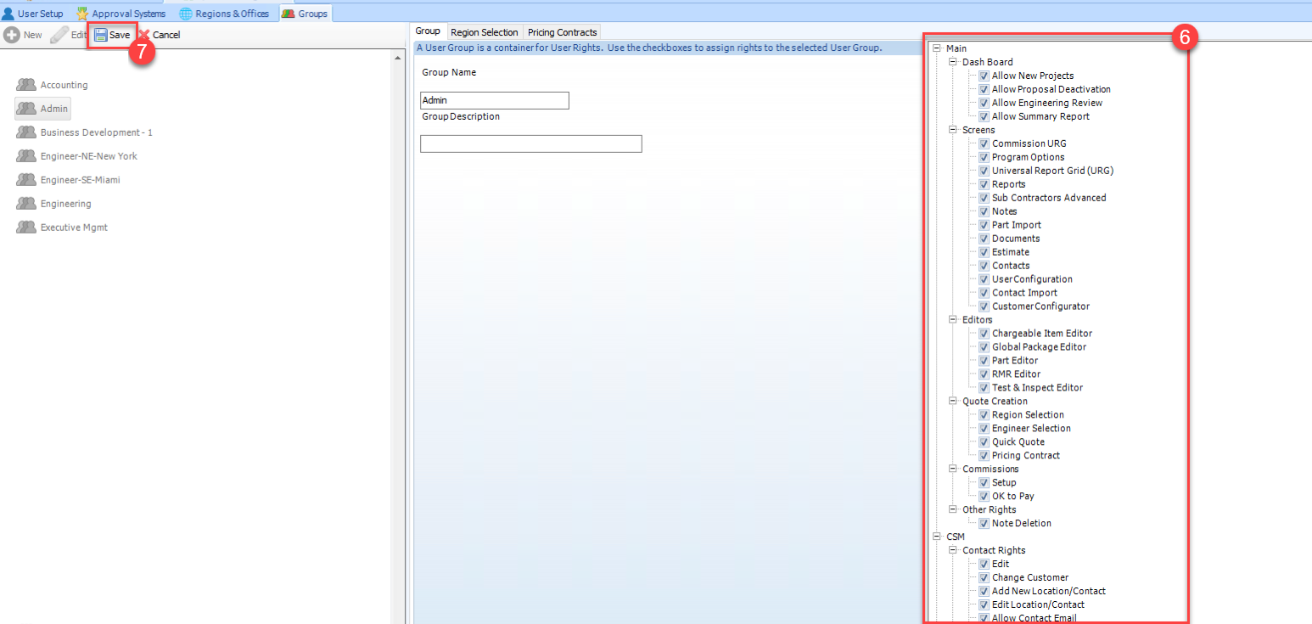Click the Save button label
The height and width of the screenshot is (624, 1312).
pyautogui.click(x=120, y=35)
